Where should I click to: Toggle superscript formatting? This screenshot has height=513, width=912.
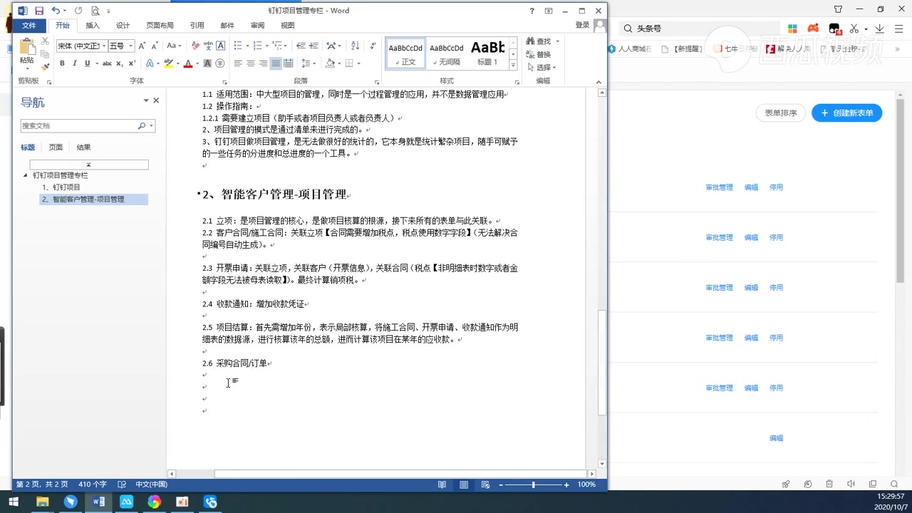pyautogui.click(x=132, y=63)
